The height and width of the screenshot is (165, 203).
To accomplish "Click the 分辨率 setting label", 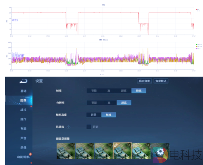I will tap(60, 103).
